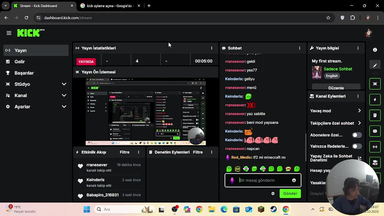Open Başarılar in the sidebar

(36, 73)
